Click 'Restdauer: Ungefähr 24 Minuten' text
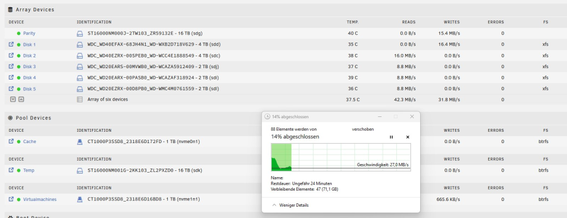This screenshot has width=567, height=218. pyautogui.click(x=301, y=183)
